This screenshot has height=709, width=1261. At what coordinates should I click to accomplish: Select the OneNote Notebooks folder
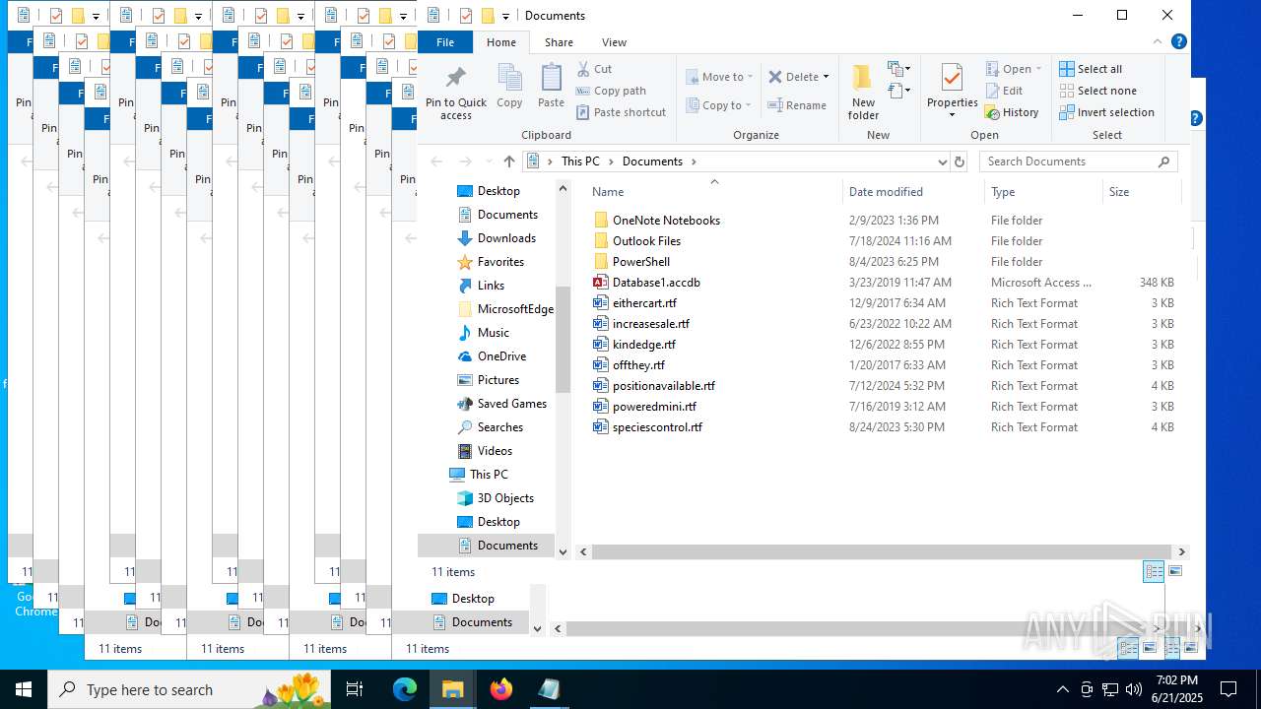tap(666, 221)
